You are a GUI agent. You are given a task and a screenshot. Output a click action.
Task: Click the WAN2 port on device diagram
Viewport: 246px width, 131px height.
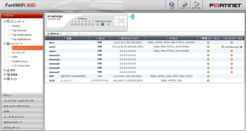[x=108, y=24]
